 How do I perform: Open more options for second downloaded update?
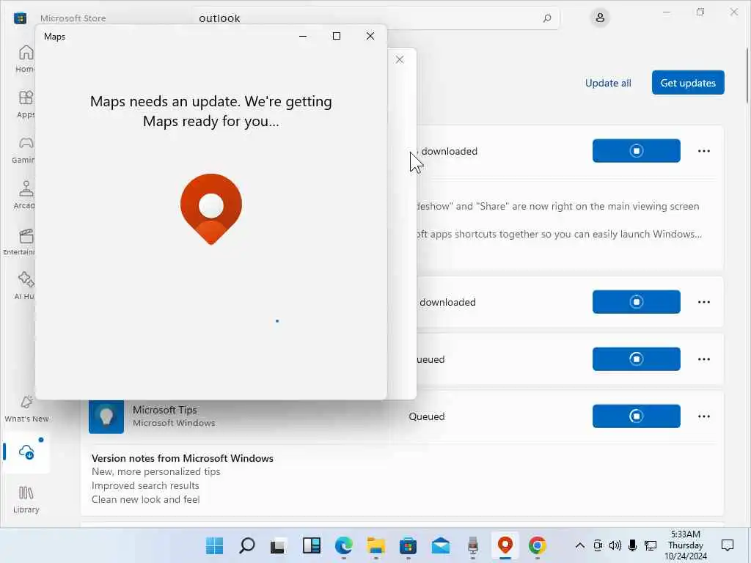[x=703, y=302]
